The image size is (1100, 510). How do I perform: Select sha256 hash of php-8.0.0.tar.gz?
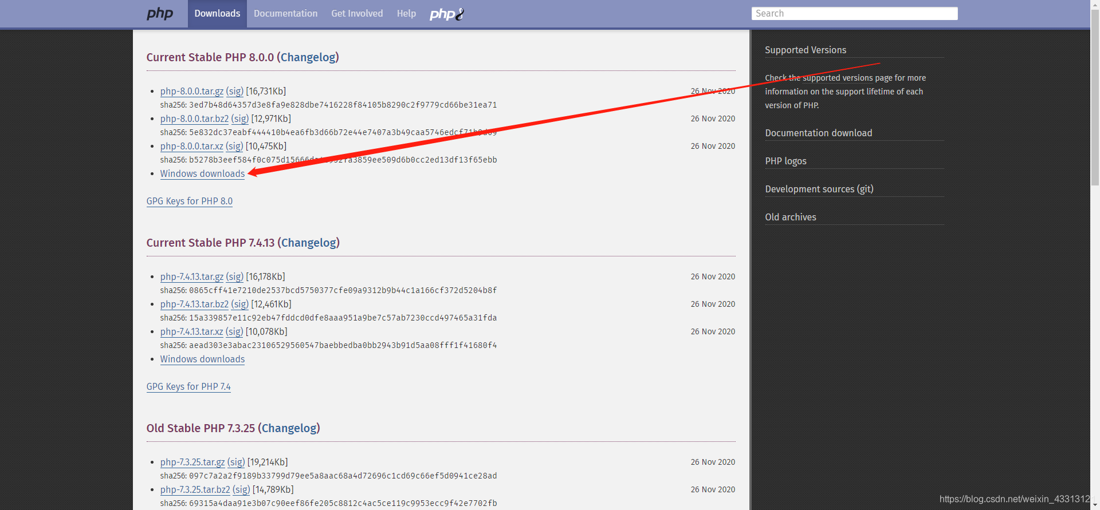[x=343, y=105]
